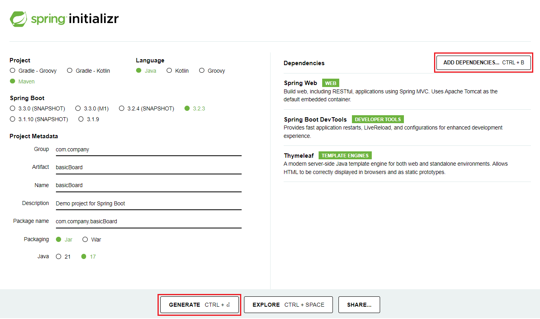The width and height of the screenshot is (540, 319).
Task: Select Spring Boot 3.1.10 (SNAPSHOT)
Action: tap(39, 119)
